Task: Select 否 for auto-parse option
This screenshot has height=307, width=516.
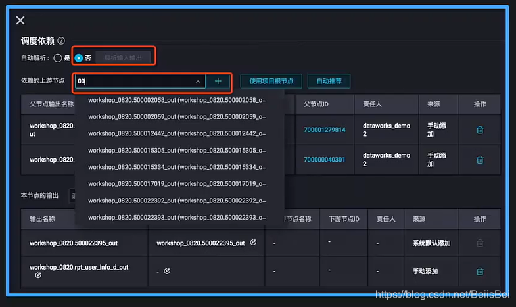Action: (x=79, y=58)
